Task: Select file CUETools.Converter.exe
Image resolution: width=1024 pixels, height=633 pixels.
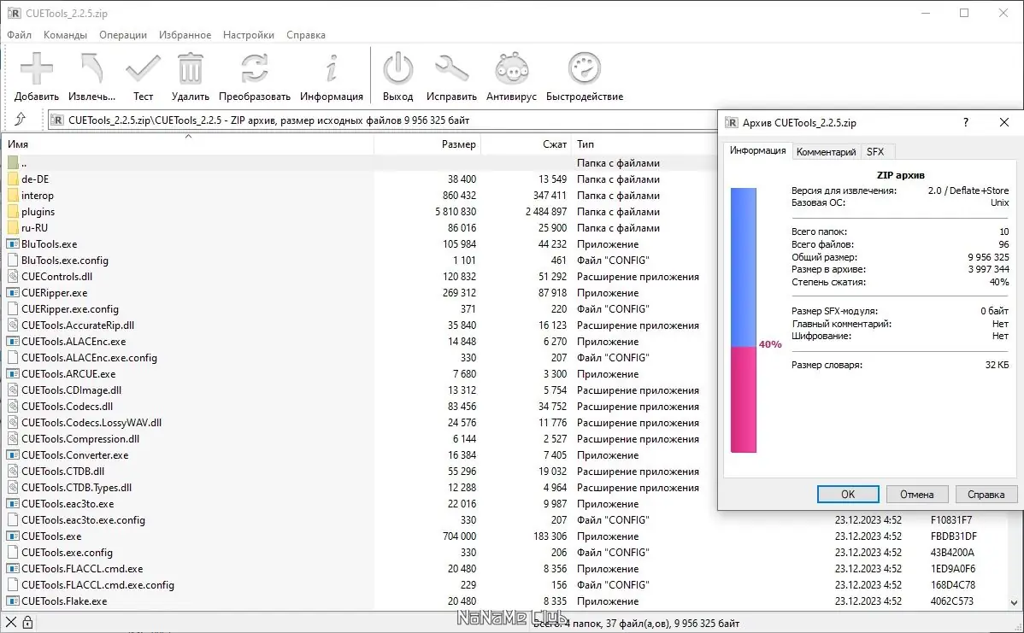Action: 74,454
